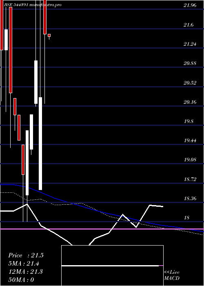The height and width of the screenshot is (286, 204).
Task: Click the latest small red candlestick
Action: pos(49,36)
